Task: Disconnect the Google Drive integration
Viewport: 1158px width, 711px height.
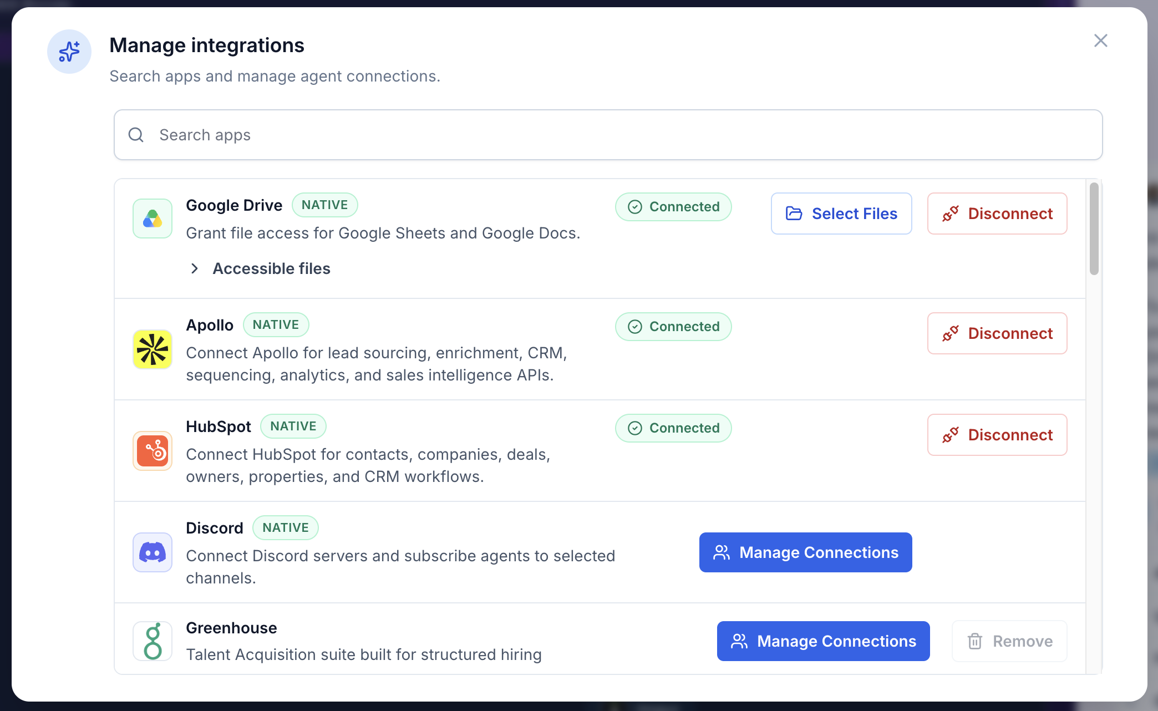Action: (x=997, y=214)
